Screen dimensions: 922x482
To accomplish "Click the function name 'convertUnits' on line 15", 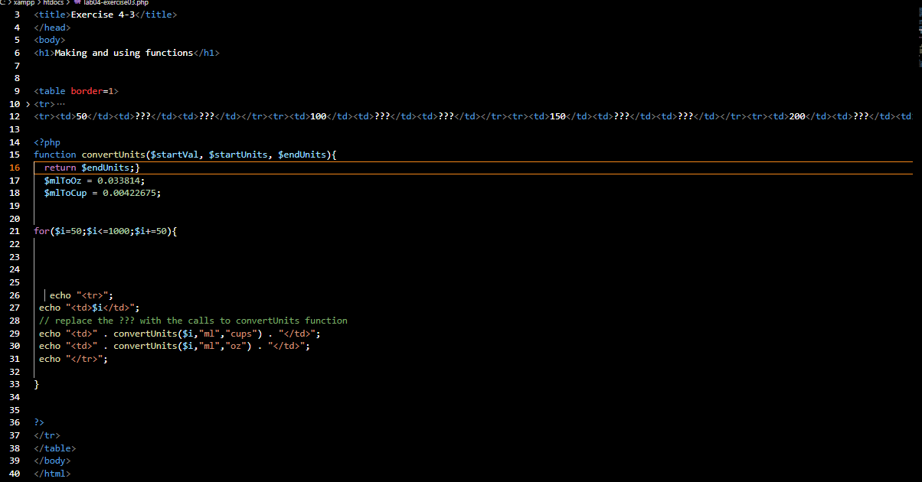I will (113, 155).
